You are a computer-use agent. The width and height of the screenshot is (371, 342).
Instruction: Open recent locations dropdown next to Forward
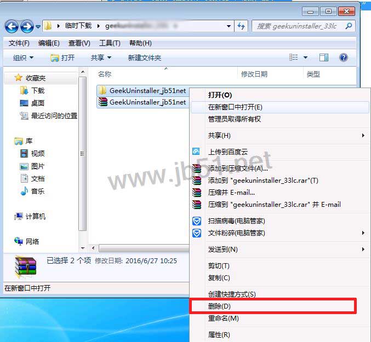coord(38,27)
